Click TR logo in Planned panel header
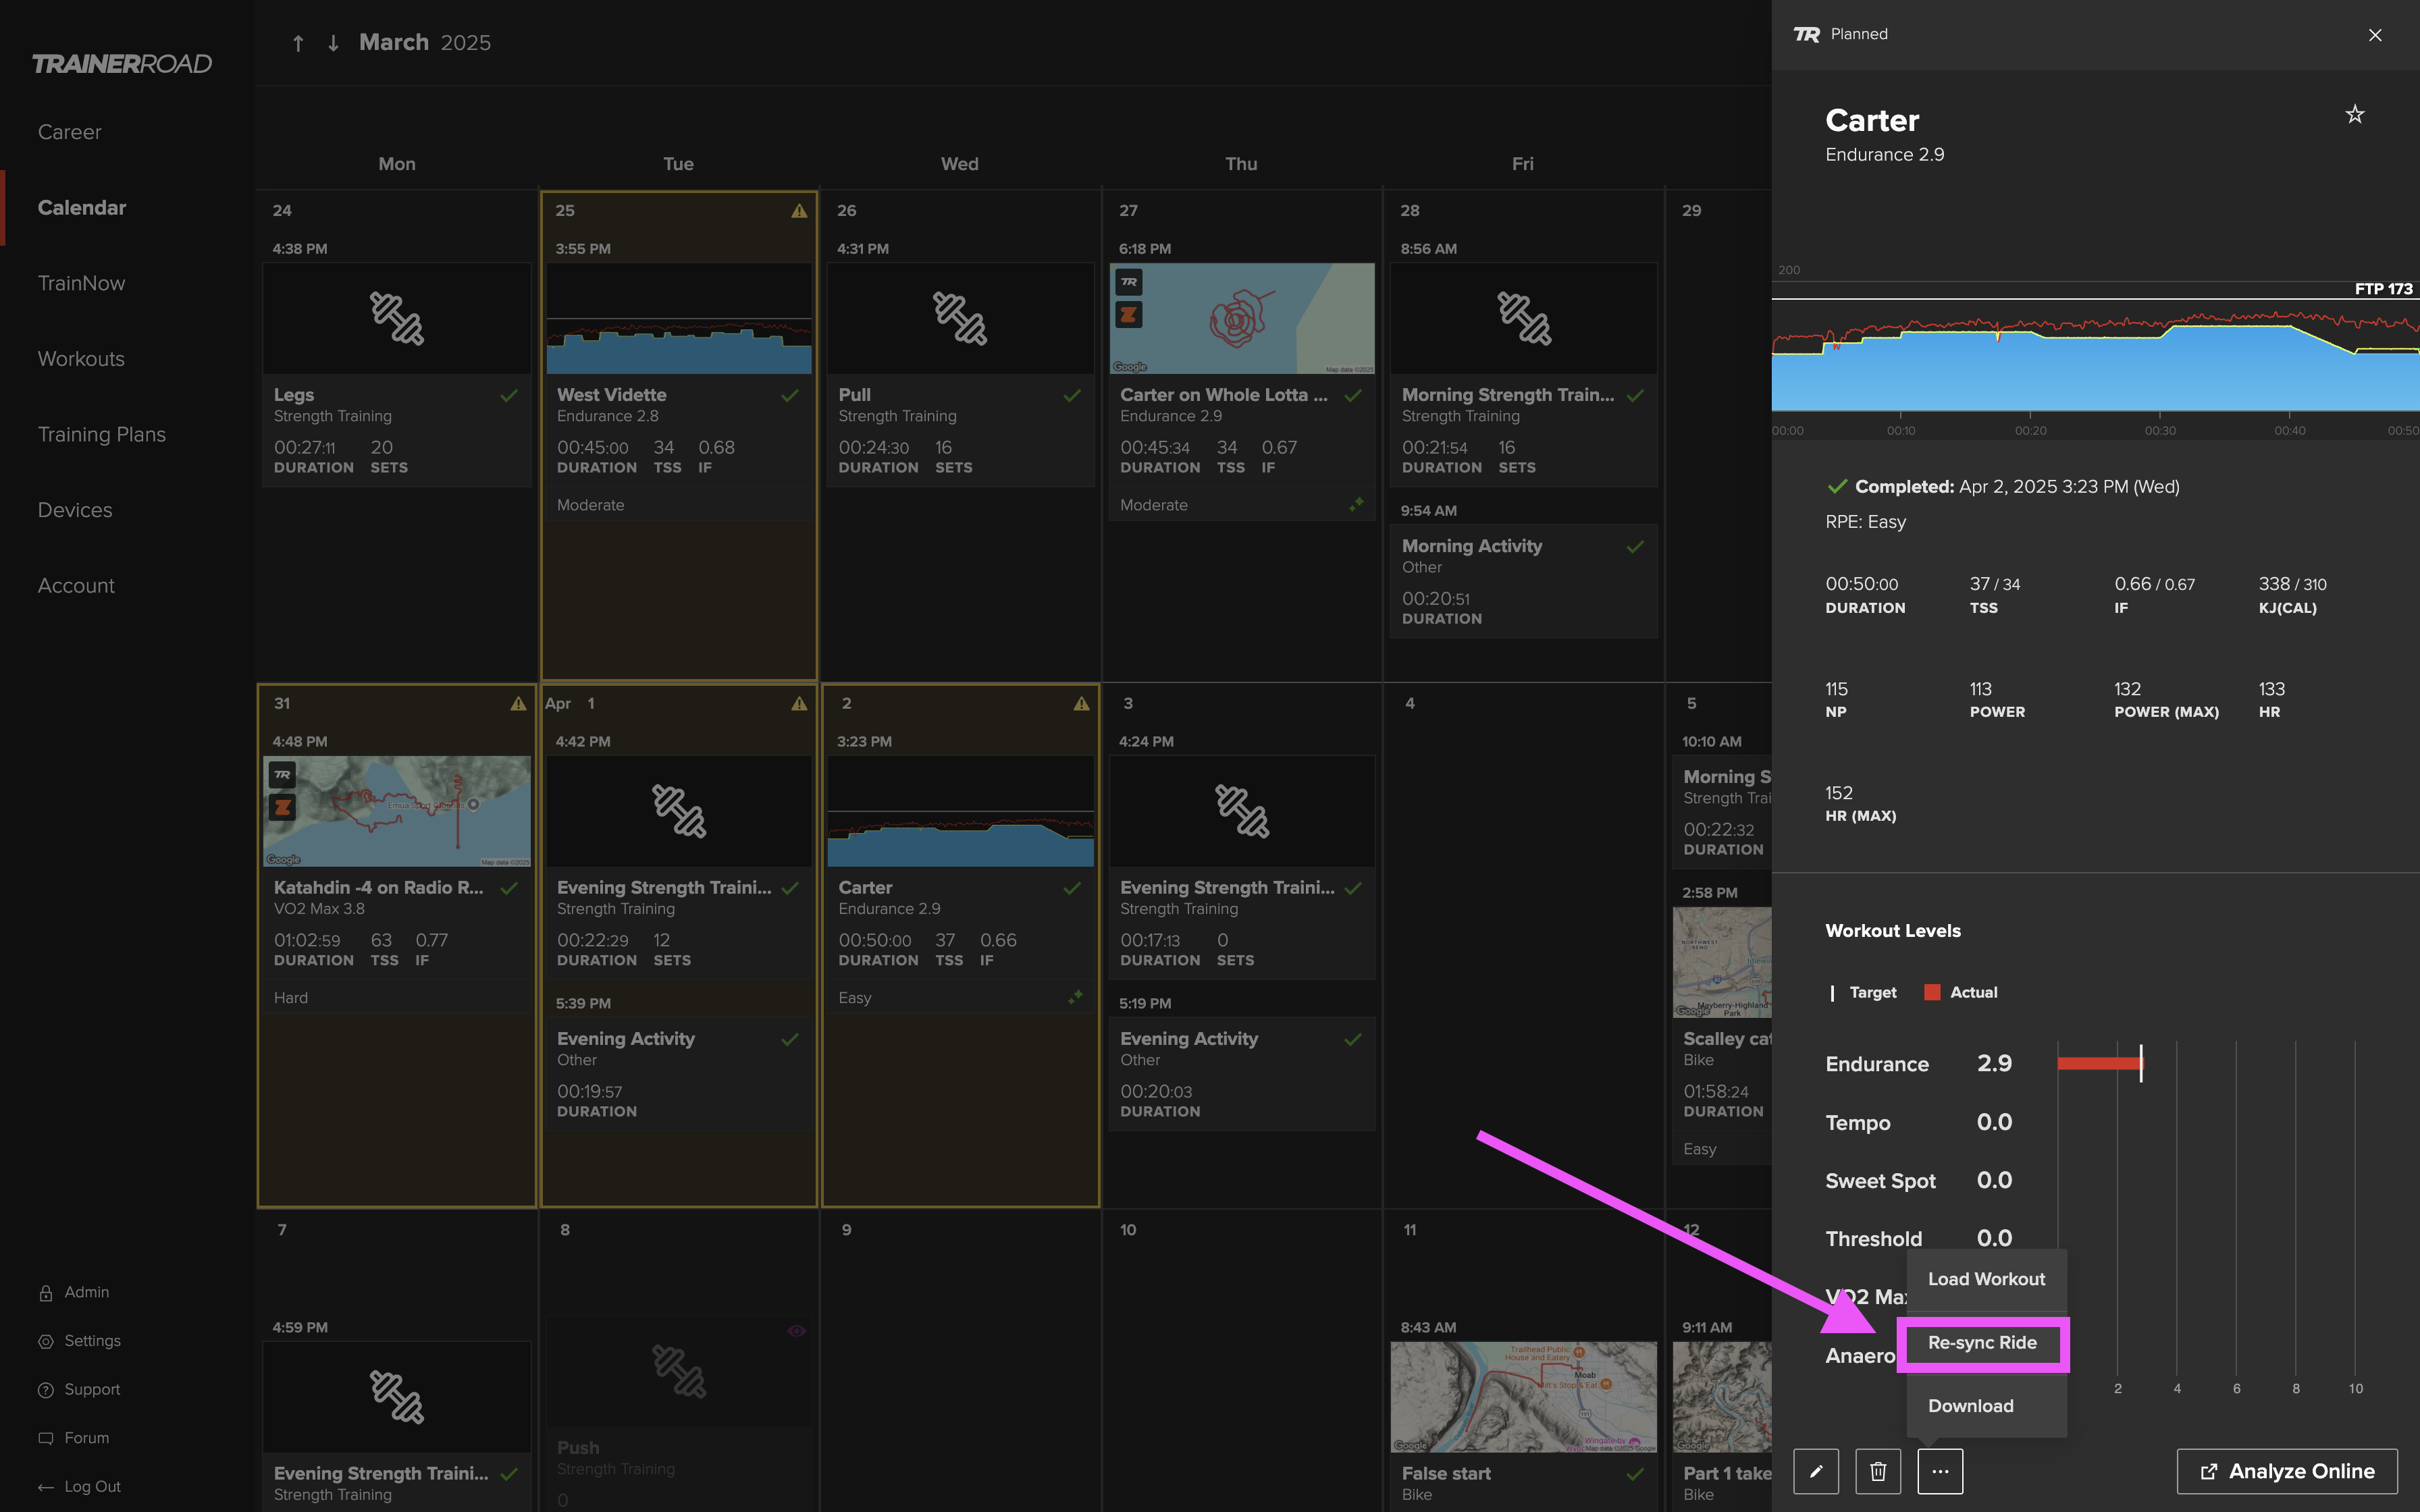This screenshot has height=1512, width=2420. 1807,35
